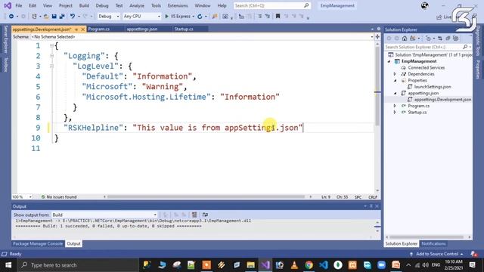Click the Save All icon

(x=62, y=17)
